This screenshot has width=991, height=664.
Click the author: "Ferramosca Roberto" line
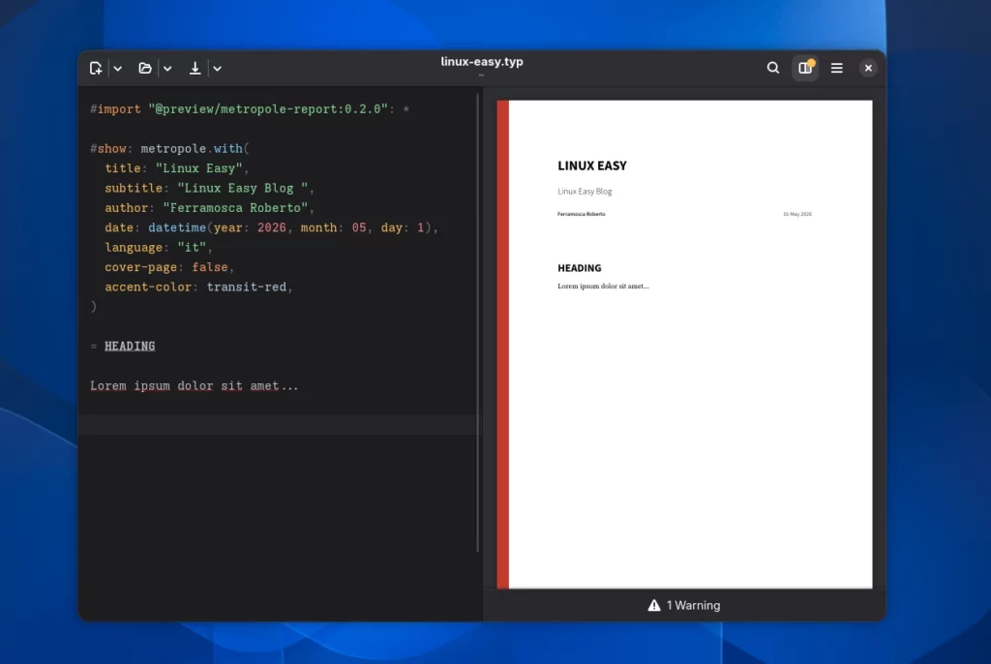click(209, 207)
